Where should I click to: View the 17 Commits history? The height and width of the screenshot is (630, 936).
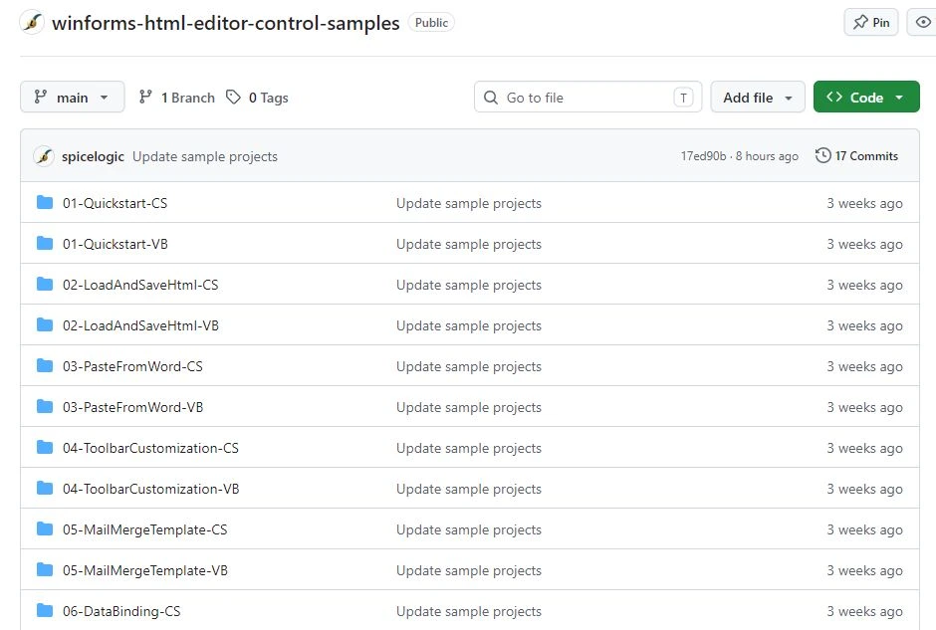[856, 155]
